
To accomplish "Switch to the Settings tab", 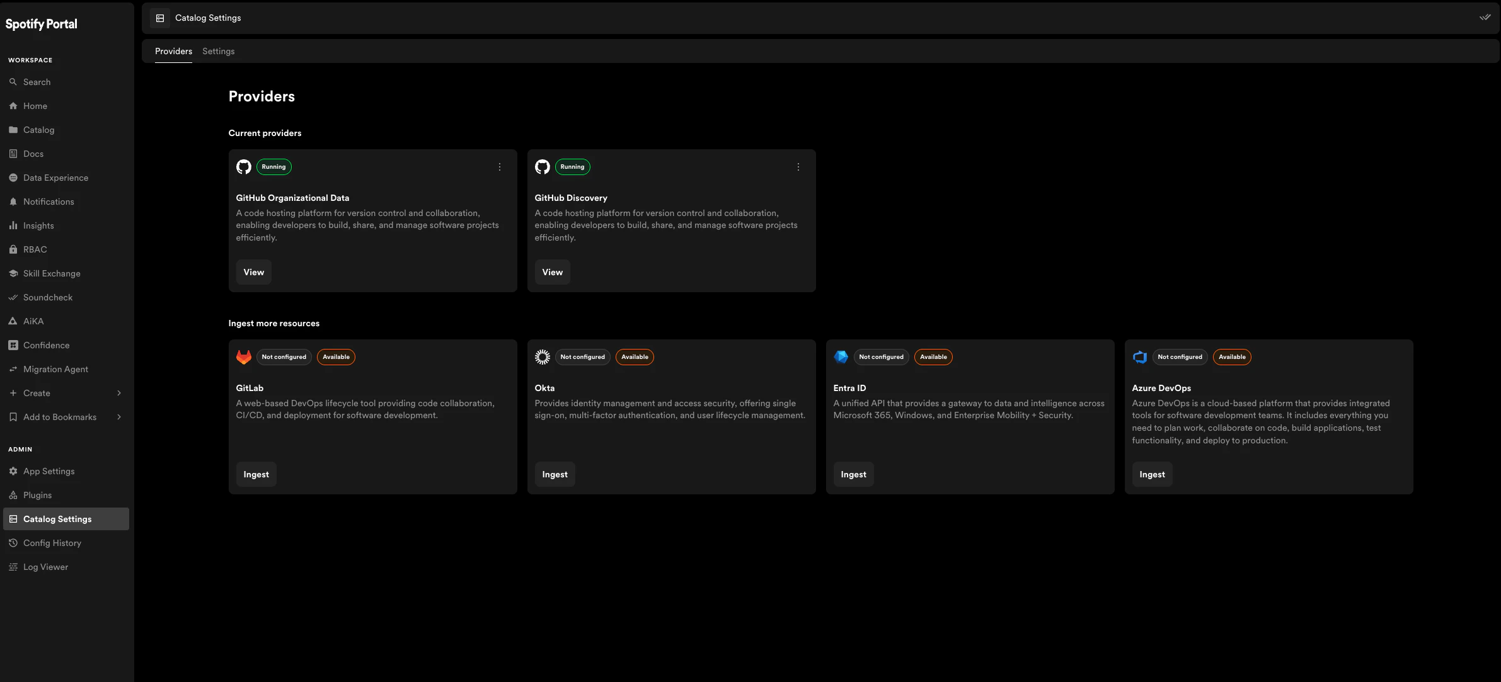I will [x=218, y=52].
